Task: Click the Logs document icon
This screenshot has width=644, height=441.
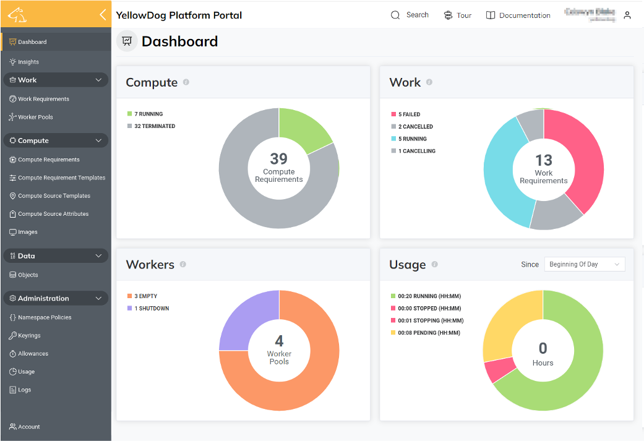Action: click(13, 390)
